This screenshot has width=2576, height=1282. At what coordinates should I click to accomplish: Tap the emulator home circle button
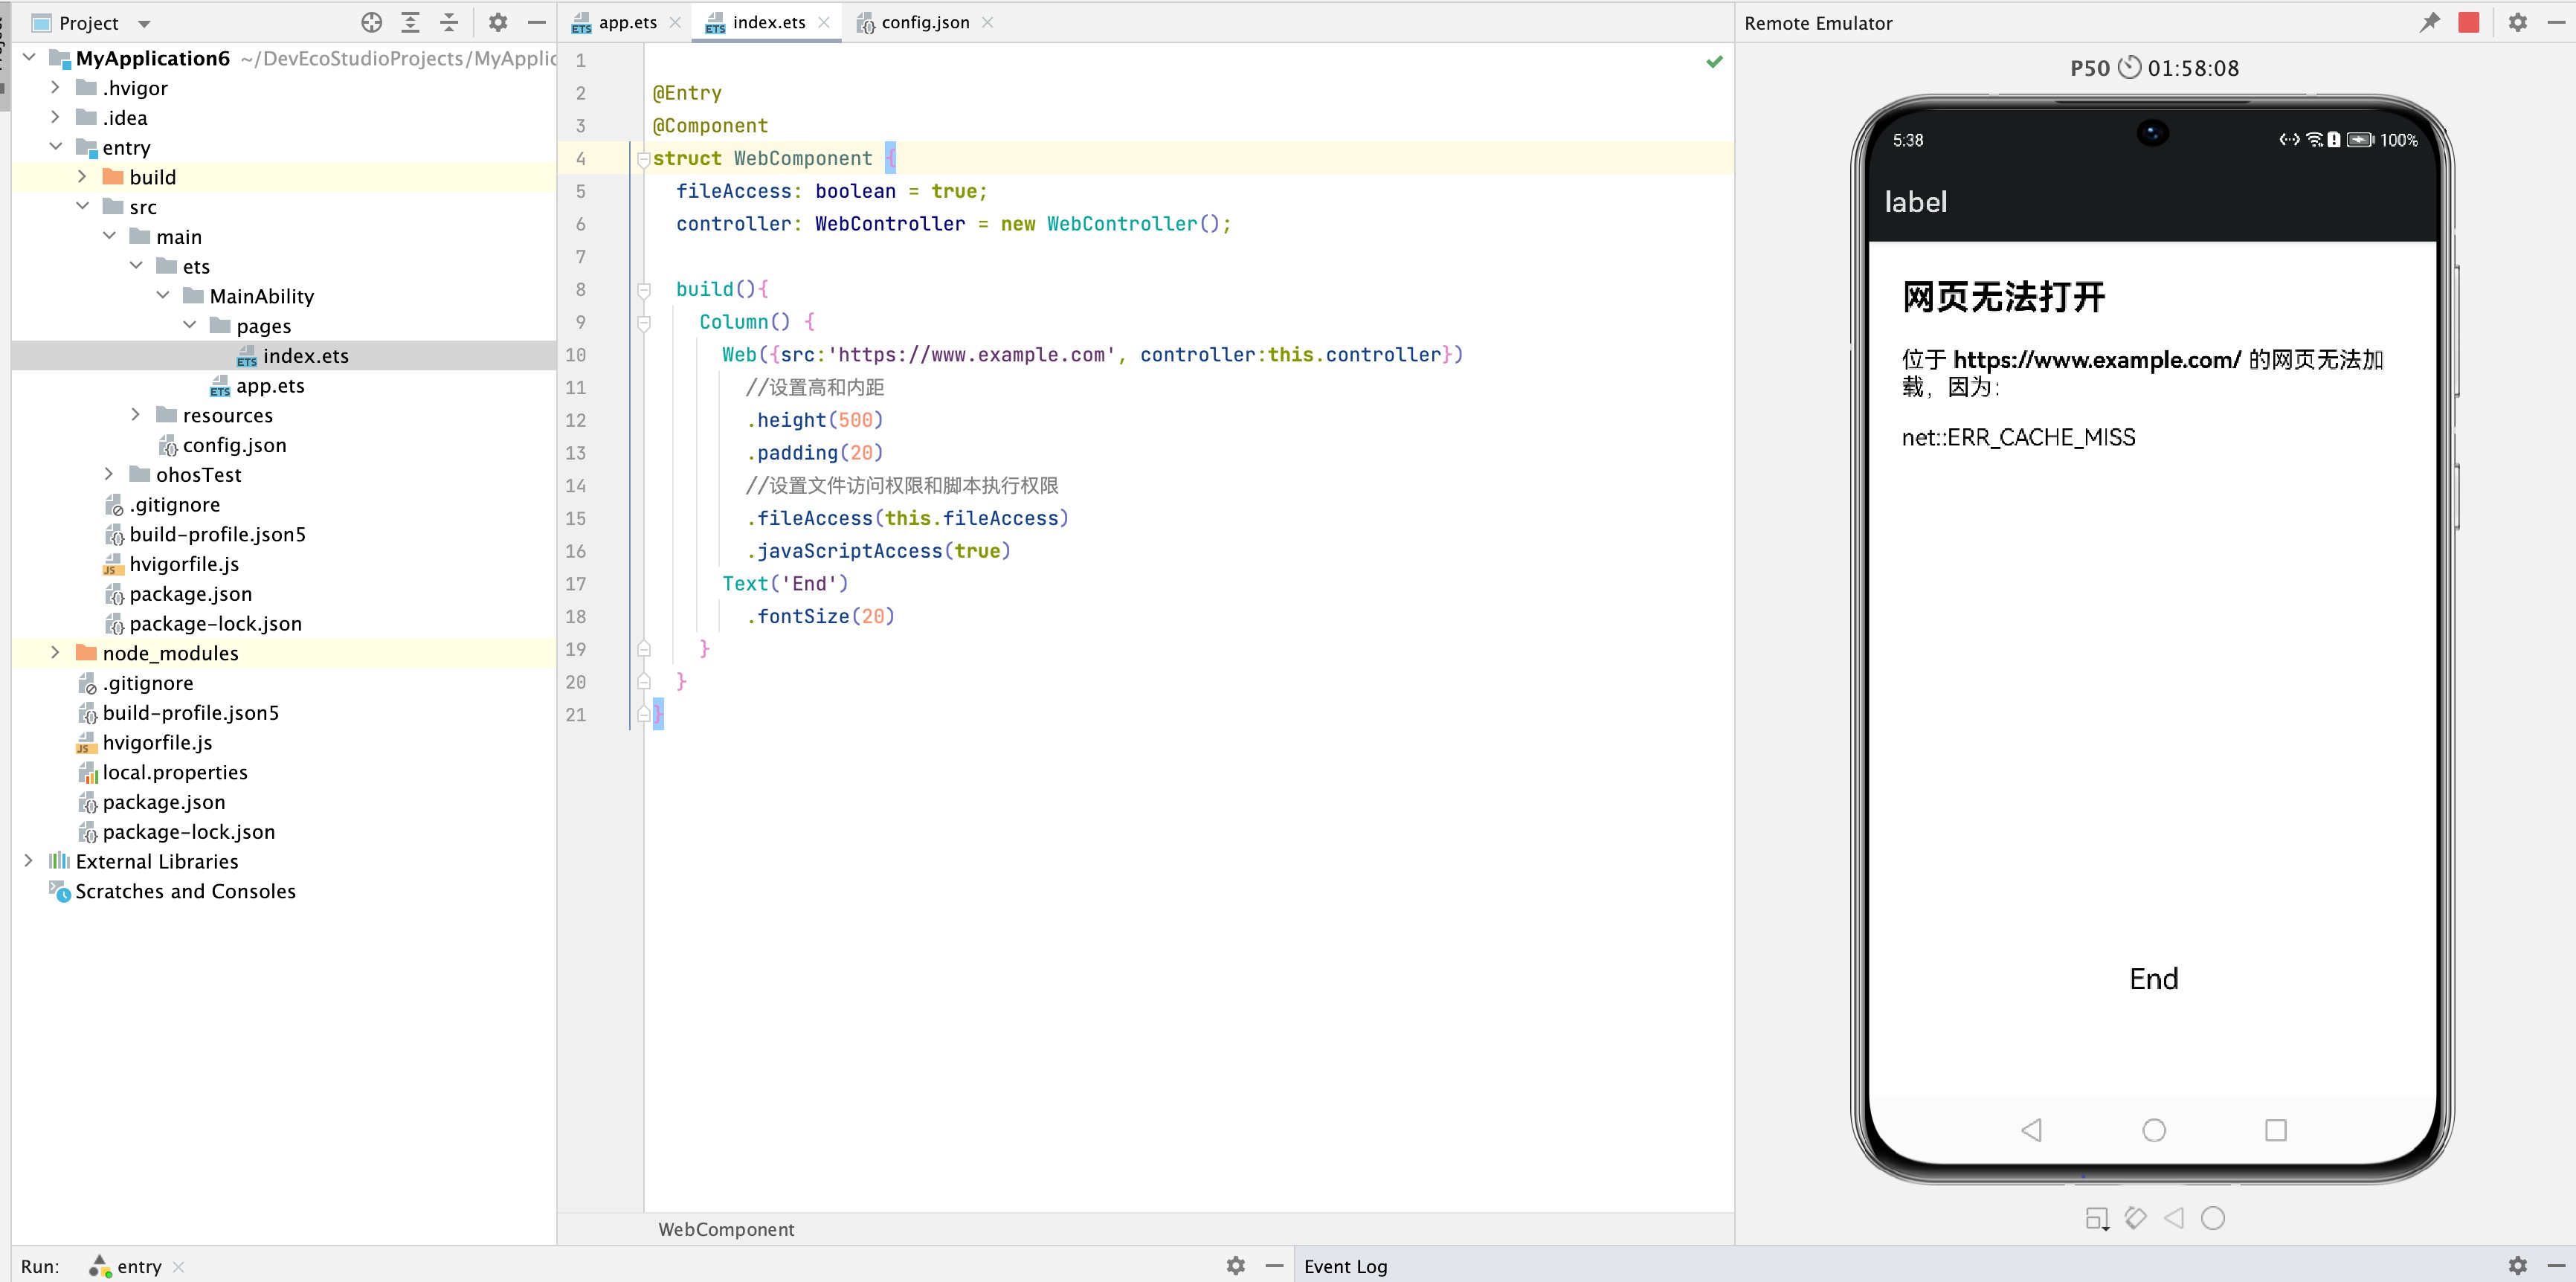(2153, 1130)
